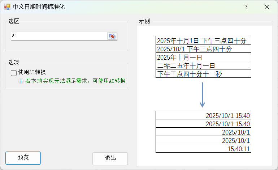Click the 选区 group label

point(14,21)
